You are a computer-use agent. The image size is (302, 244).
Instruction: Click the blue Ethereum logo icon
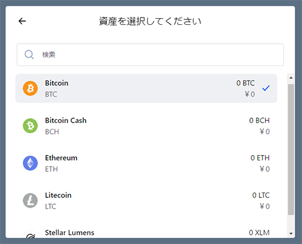tap(30, 163)
